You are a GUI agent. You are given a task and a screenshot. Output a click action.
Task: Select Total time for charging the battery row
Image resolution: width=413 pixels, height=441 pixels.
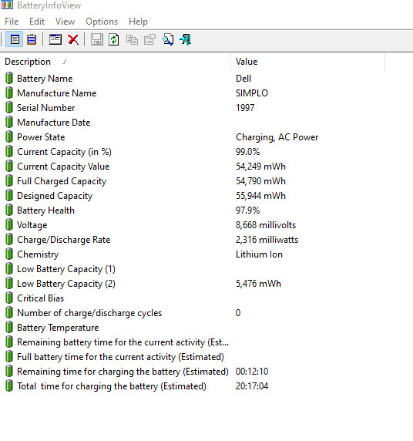point(112,386)
